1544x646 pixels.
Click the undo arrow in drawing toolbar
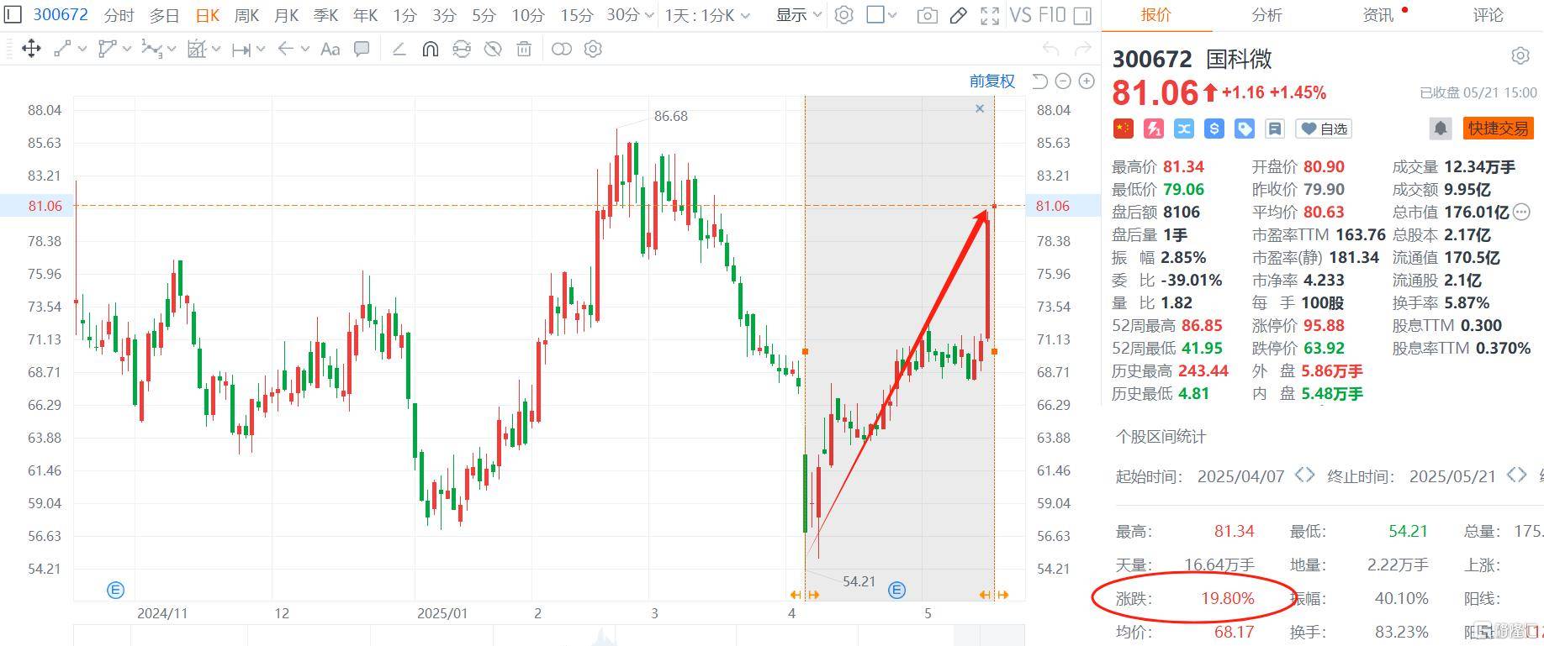(1050, 49)
